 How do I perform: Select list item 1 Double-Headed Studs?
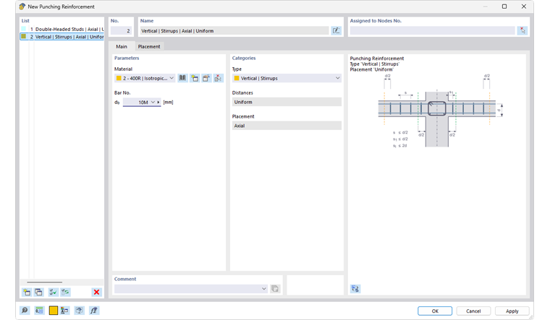tap(62, 29)
